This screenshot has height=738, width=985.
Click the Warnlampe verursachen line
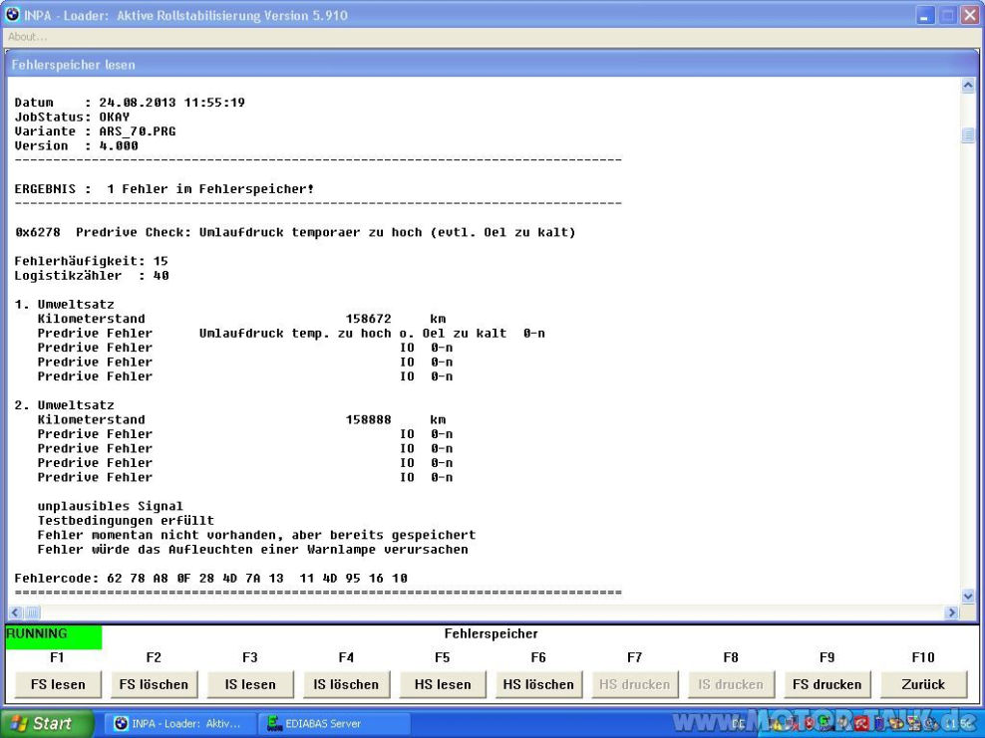click(x=252, y=550)
